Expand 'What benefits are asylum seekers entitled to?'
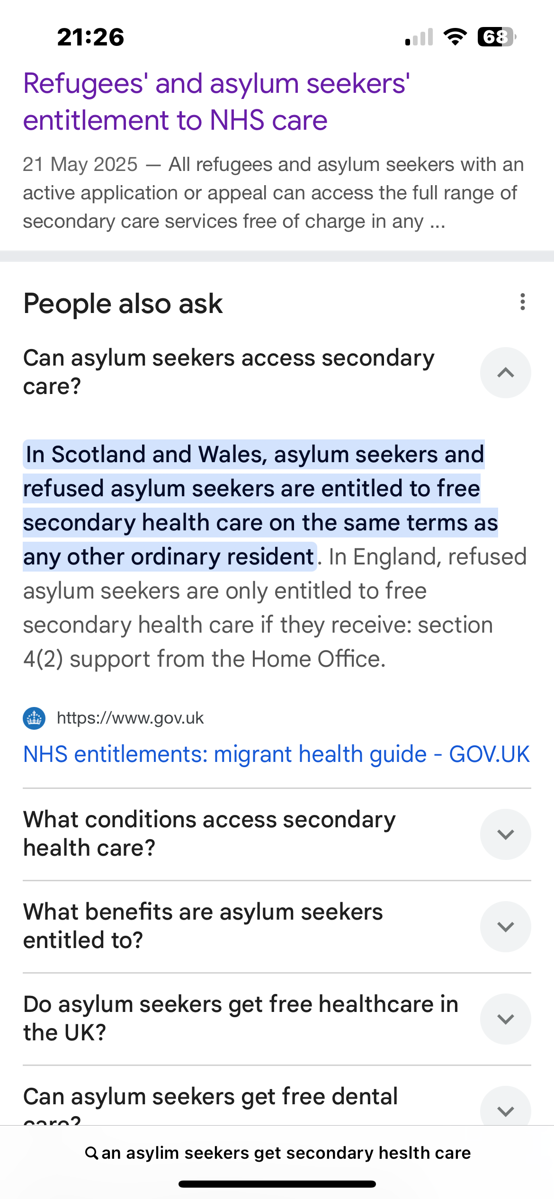This screenshot has width=554, height=1199. 505,926
